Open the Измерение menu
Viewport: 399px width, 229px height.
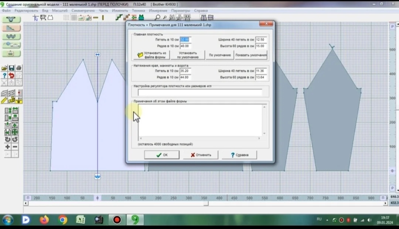158,11
